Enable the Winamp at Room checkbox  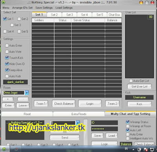[128, 126]
